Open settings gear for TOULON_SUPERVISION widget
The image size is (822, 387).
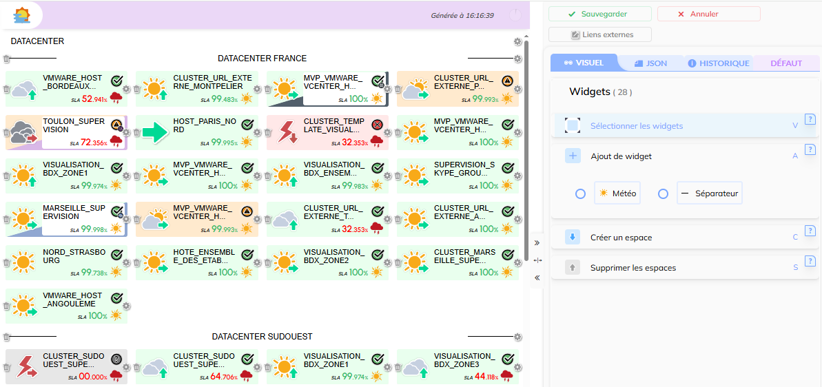[127, 133]
